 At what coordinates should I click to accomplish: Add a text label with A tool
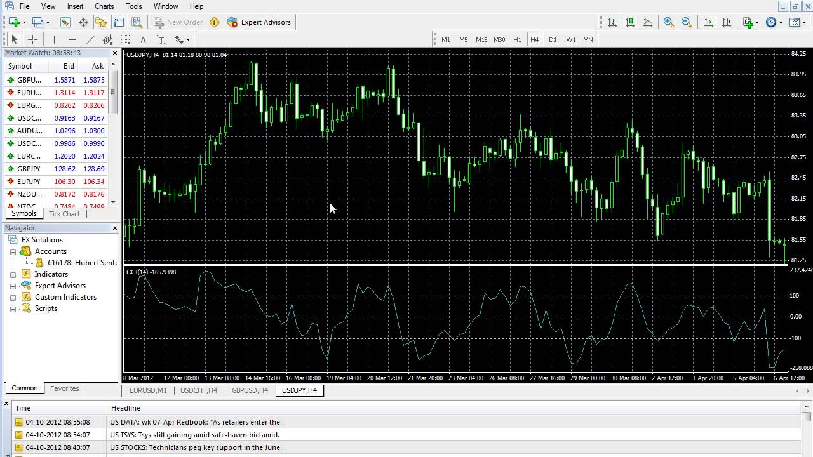click(143, 39)
